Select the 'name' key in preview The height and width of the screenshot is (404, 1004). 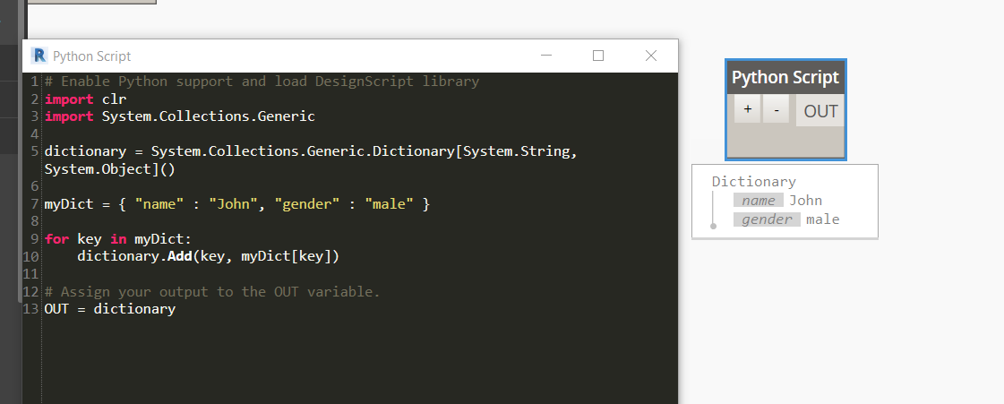coord(759,201)
